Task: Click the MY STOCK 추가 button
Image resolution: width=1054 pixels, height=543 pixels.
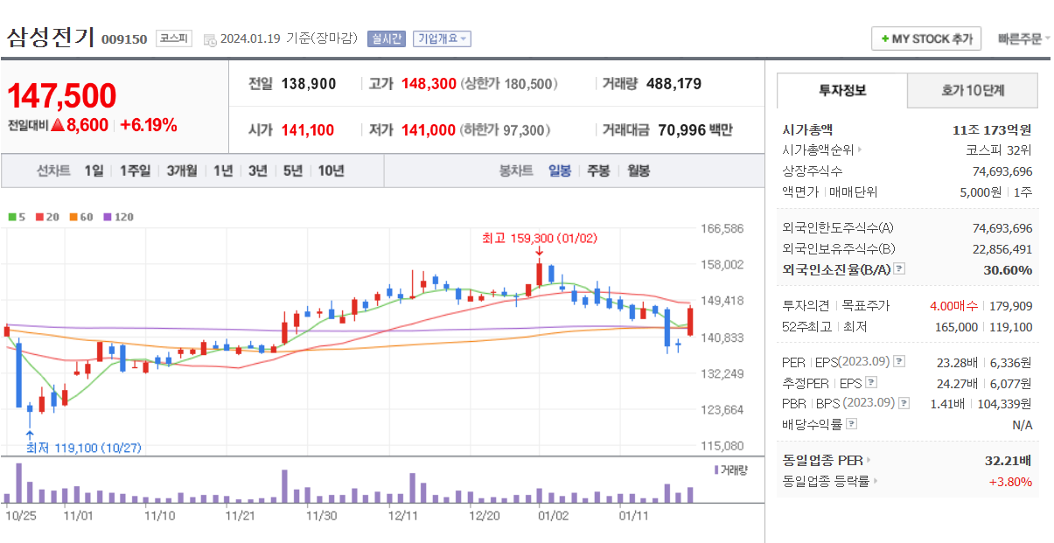Action: pyautogui.click(x=926, y=39)
